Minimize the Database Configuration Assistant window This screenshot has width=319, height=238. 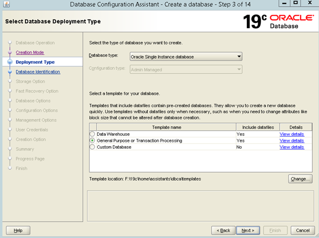click(284, 3)
